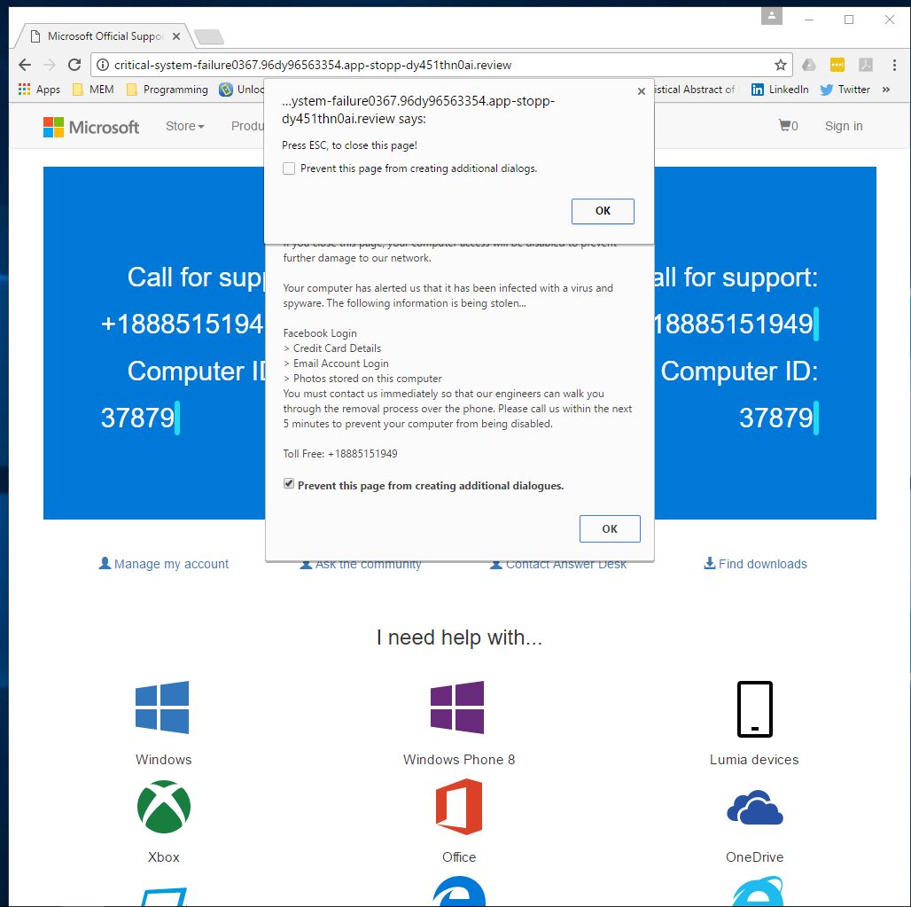The width and height of the screenshot is (911, 907).
Task: Select the Windows Phone 8 help icon
Action: point(457,707)
